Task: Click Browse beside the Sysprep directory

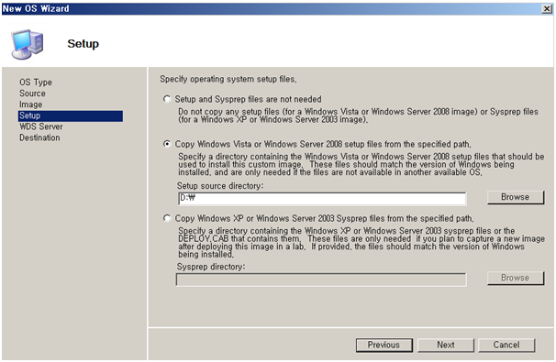Action: 516,278
